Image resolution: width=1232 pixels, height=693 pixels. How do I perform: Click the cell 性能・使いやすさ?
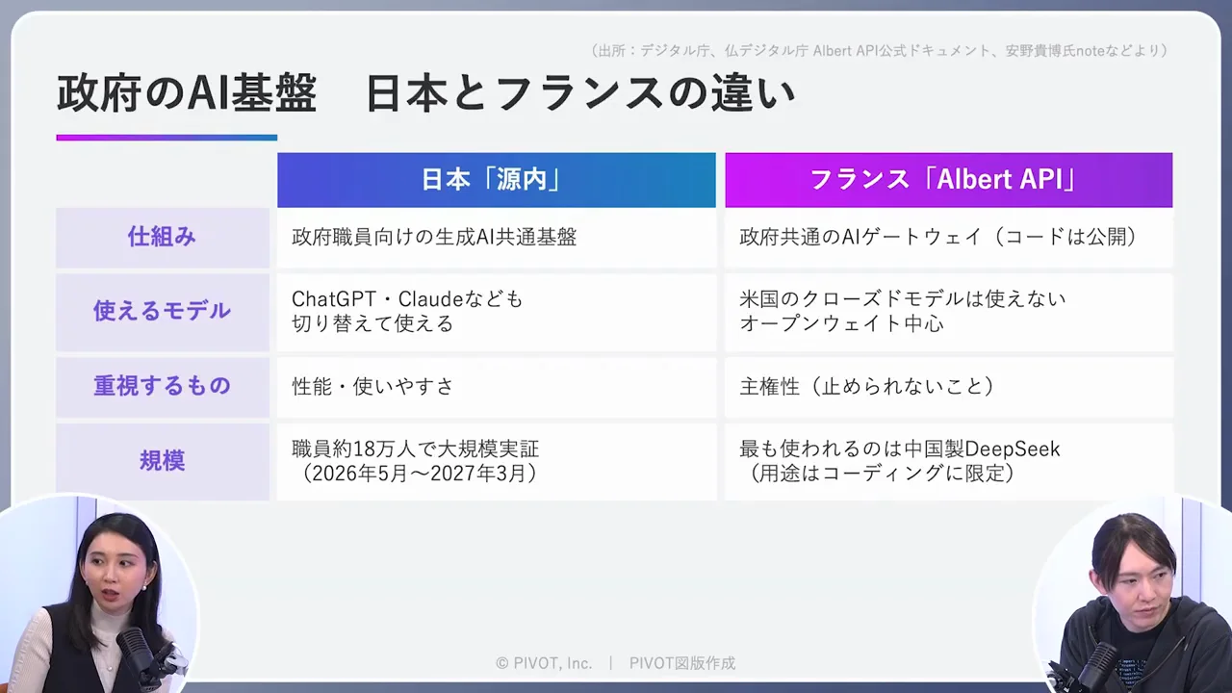pos(497,386)
